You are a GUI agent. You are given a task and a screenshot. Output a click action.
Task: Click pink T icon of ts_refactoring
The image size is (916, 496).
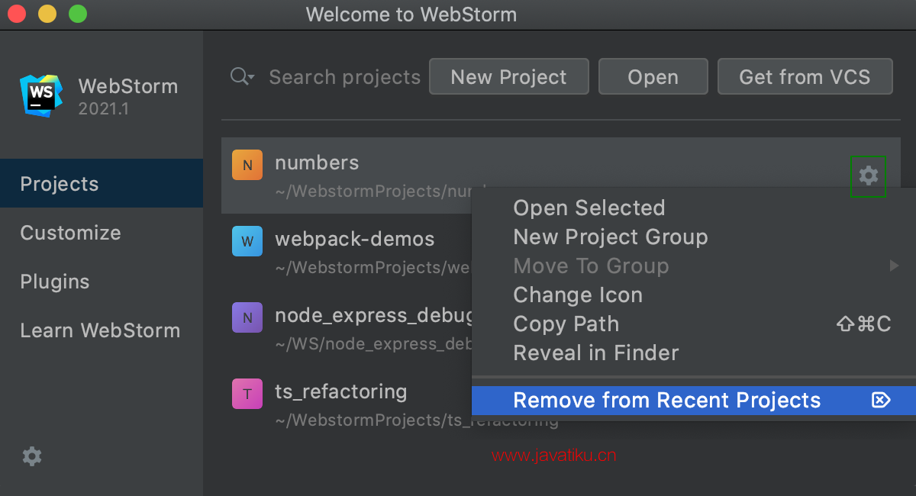[247, 394]
